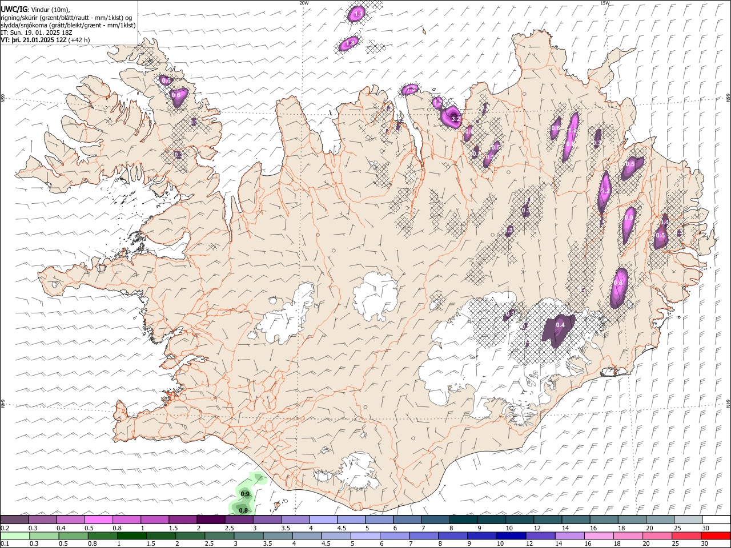Image resolution: width=731 pixels, height=548 pixels.
Task: Pick the dark purple top-row swatch labeled 2
Action: point(211,519)
